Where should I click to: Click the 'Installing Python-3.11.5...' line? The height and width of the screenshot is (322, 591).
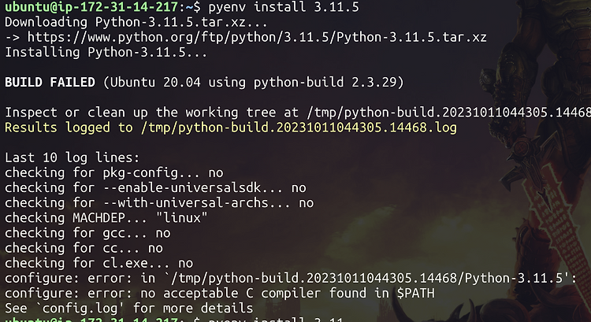coord(106,52)
